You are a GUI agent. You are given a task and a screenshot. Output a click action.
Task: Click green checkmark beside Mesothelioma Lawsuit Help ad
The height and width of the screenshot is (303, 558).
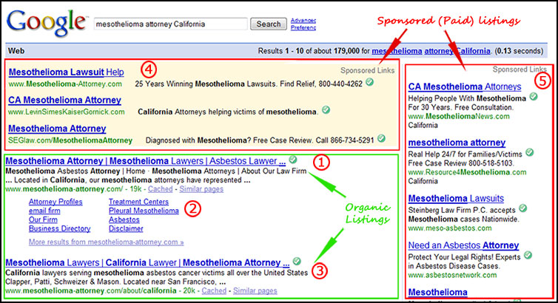point(370,83)
